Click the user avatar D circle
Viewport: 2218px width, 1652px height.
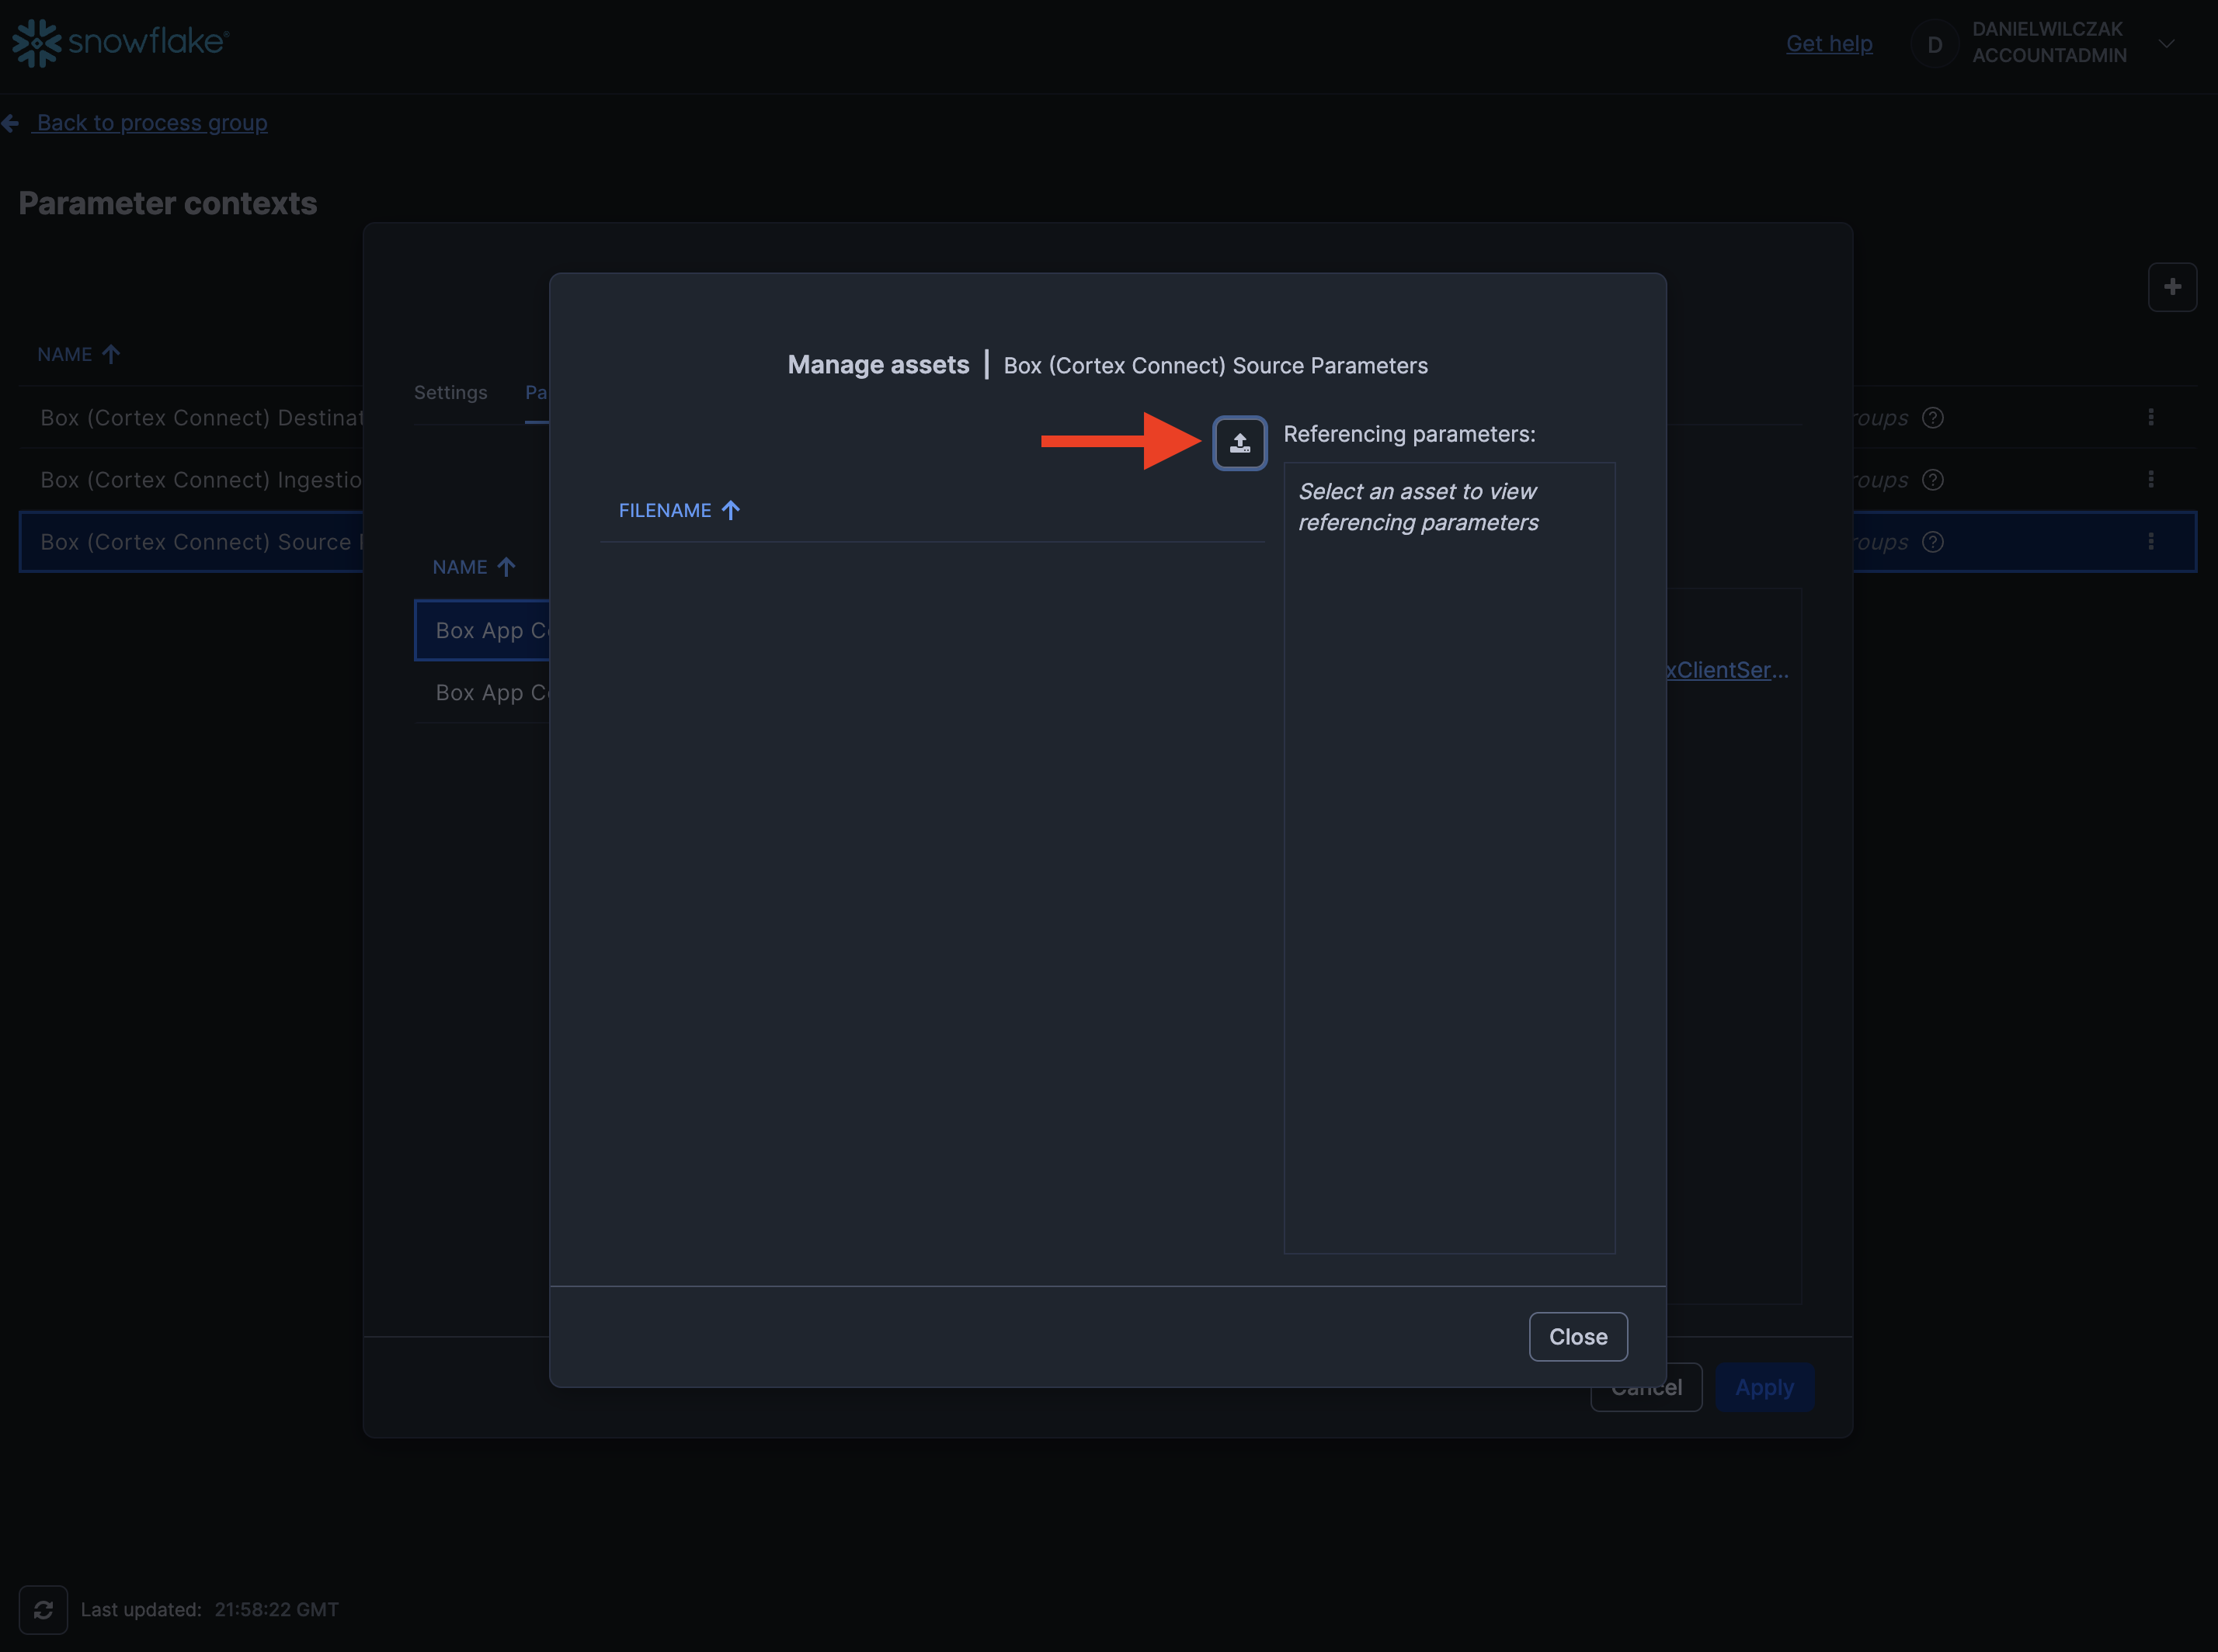click(x=1934, y=44)
